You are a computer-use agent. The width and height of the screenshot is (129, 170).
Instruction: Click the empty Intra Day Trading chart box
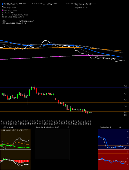[x=52, y=144]
